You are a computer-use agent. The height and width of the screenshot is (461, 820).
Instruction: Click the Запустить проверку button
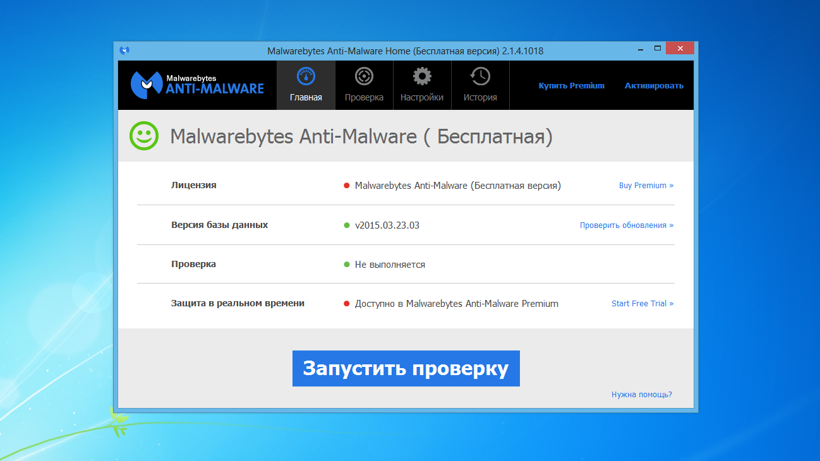pos(406,368)
